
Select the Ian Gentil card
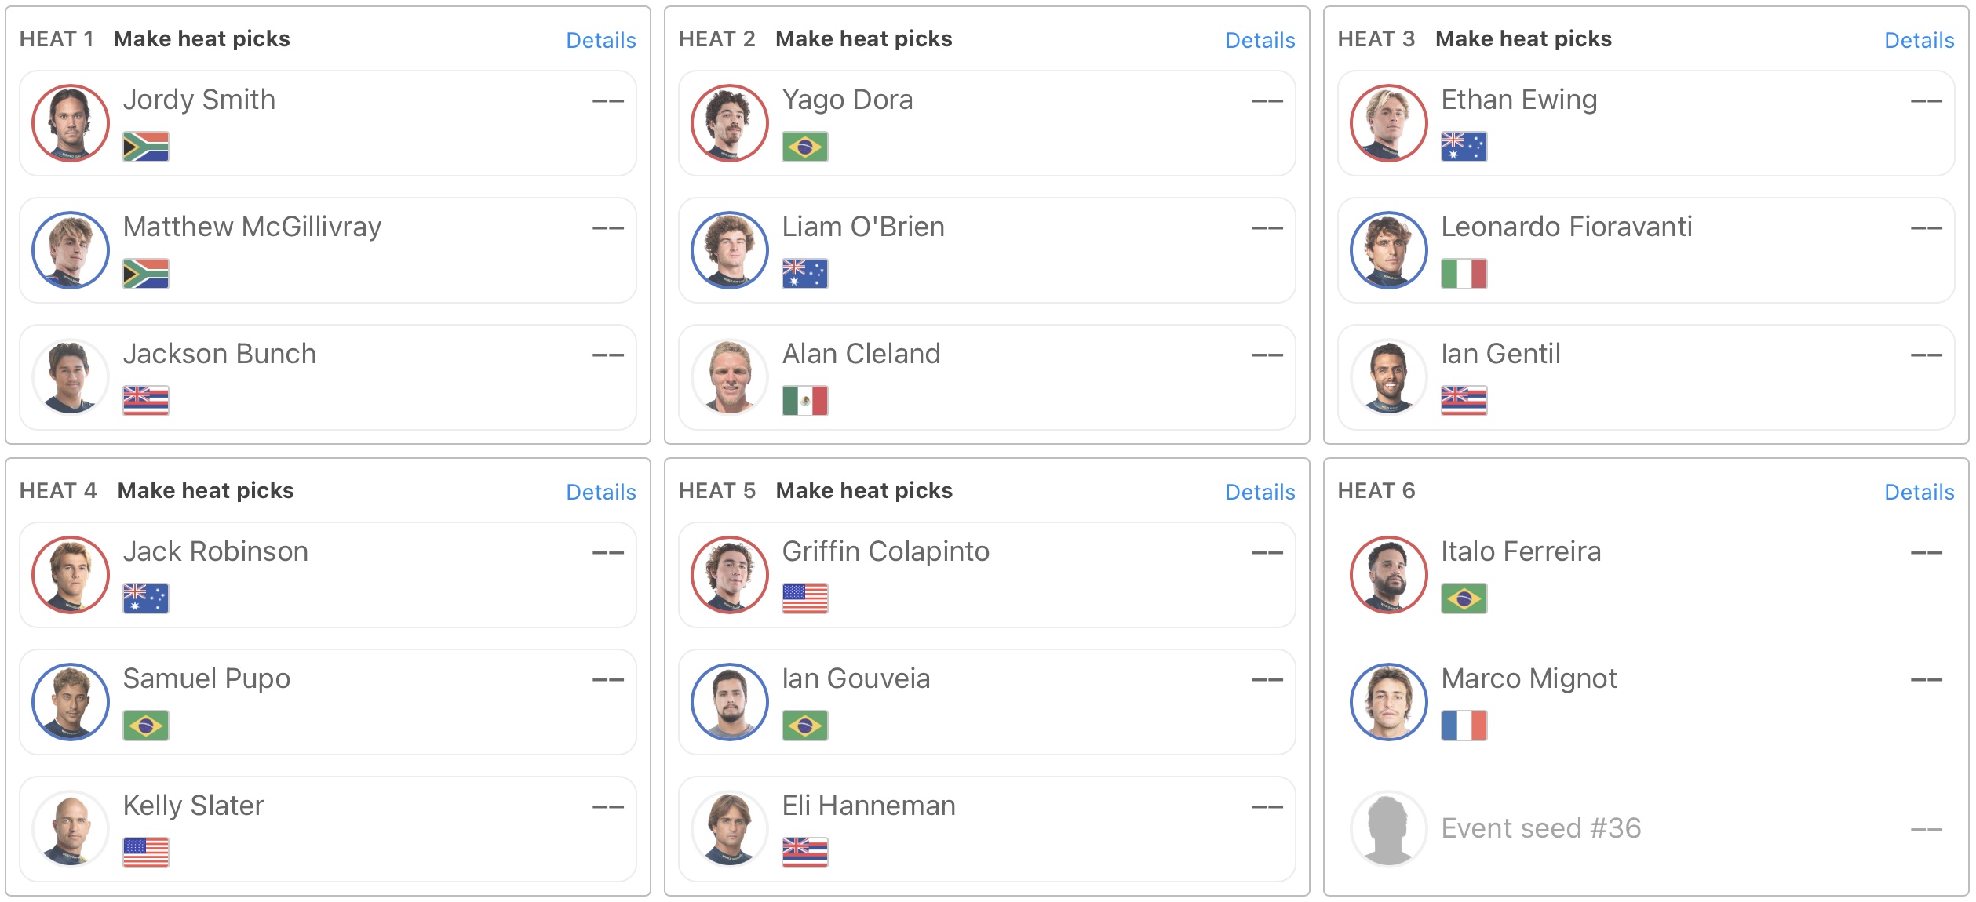[x=1646, y=377]
